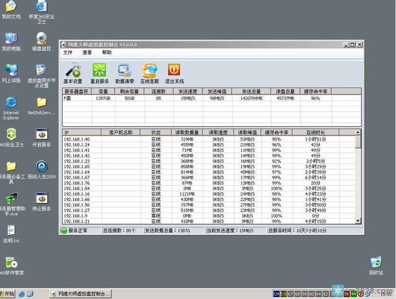
Task: Open the 帮助 menu
Action: click(106, 53)
